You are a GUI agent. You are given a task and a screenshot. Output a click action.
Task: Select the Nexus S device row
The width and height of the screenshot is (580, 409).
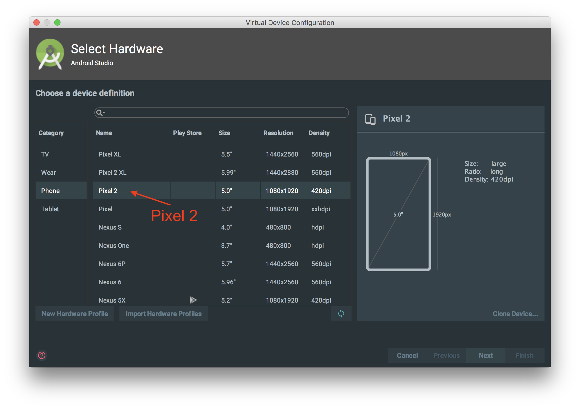[x=222, y=227]
